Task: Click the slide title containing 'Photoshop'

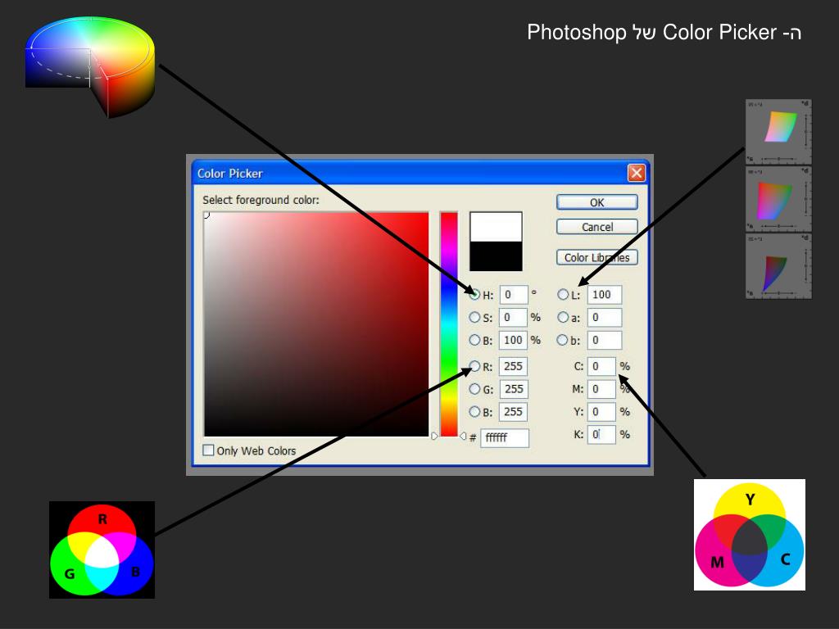Action: (664, 33)
